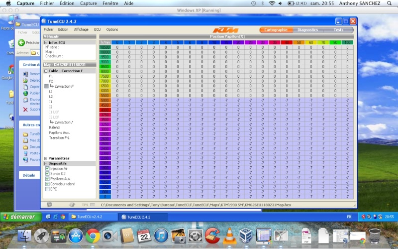This screenshot has height=249, width=398.
Task: Select the I1 table
Action: pos(51,102)
